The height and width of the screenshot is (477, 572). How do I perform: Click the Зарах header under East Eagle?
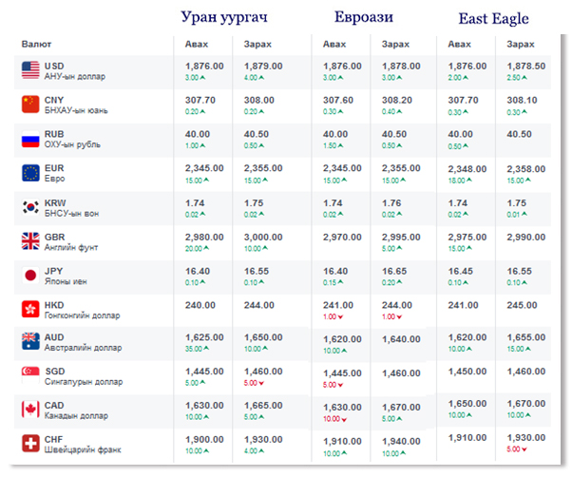click(x=521, y=44)
